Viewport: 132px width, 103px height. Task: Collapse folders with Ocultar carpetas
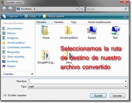(x=15, y=95)
